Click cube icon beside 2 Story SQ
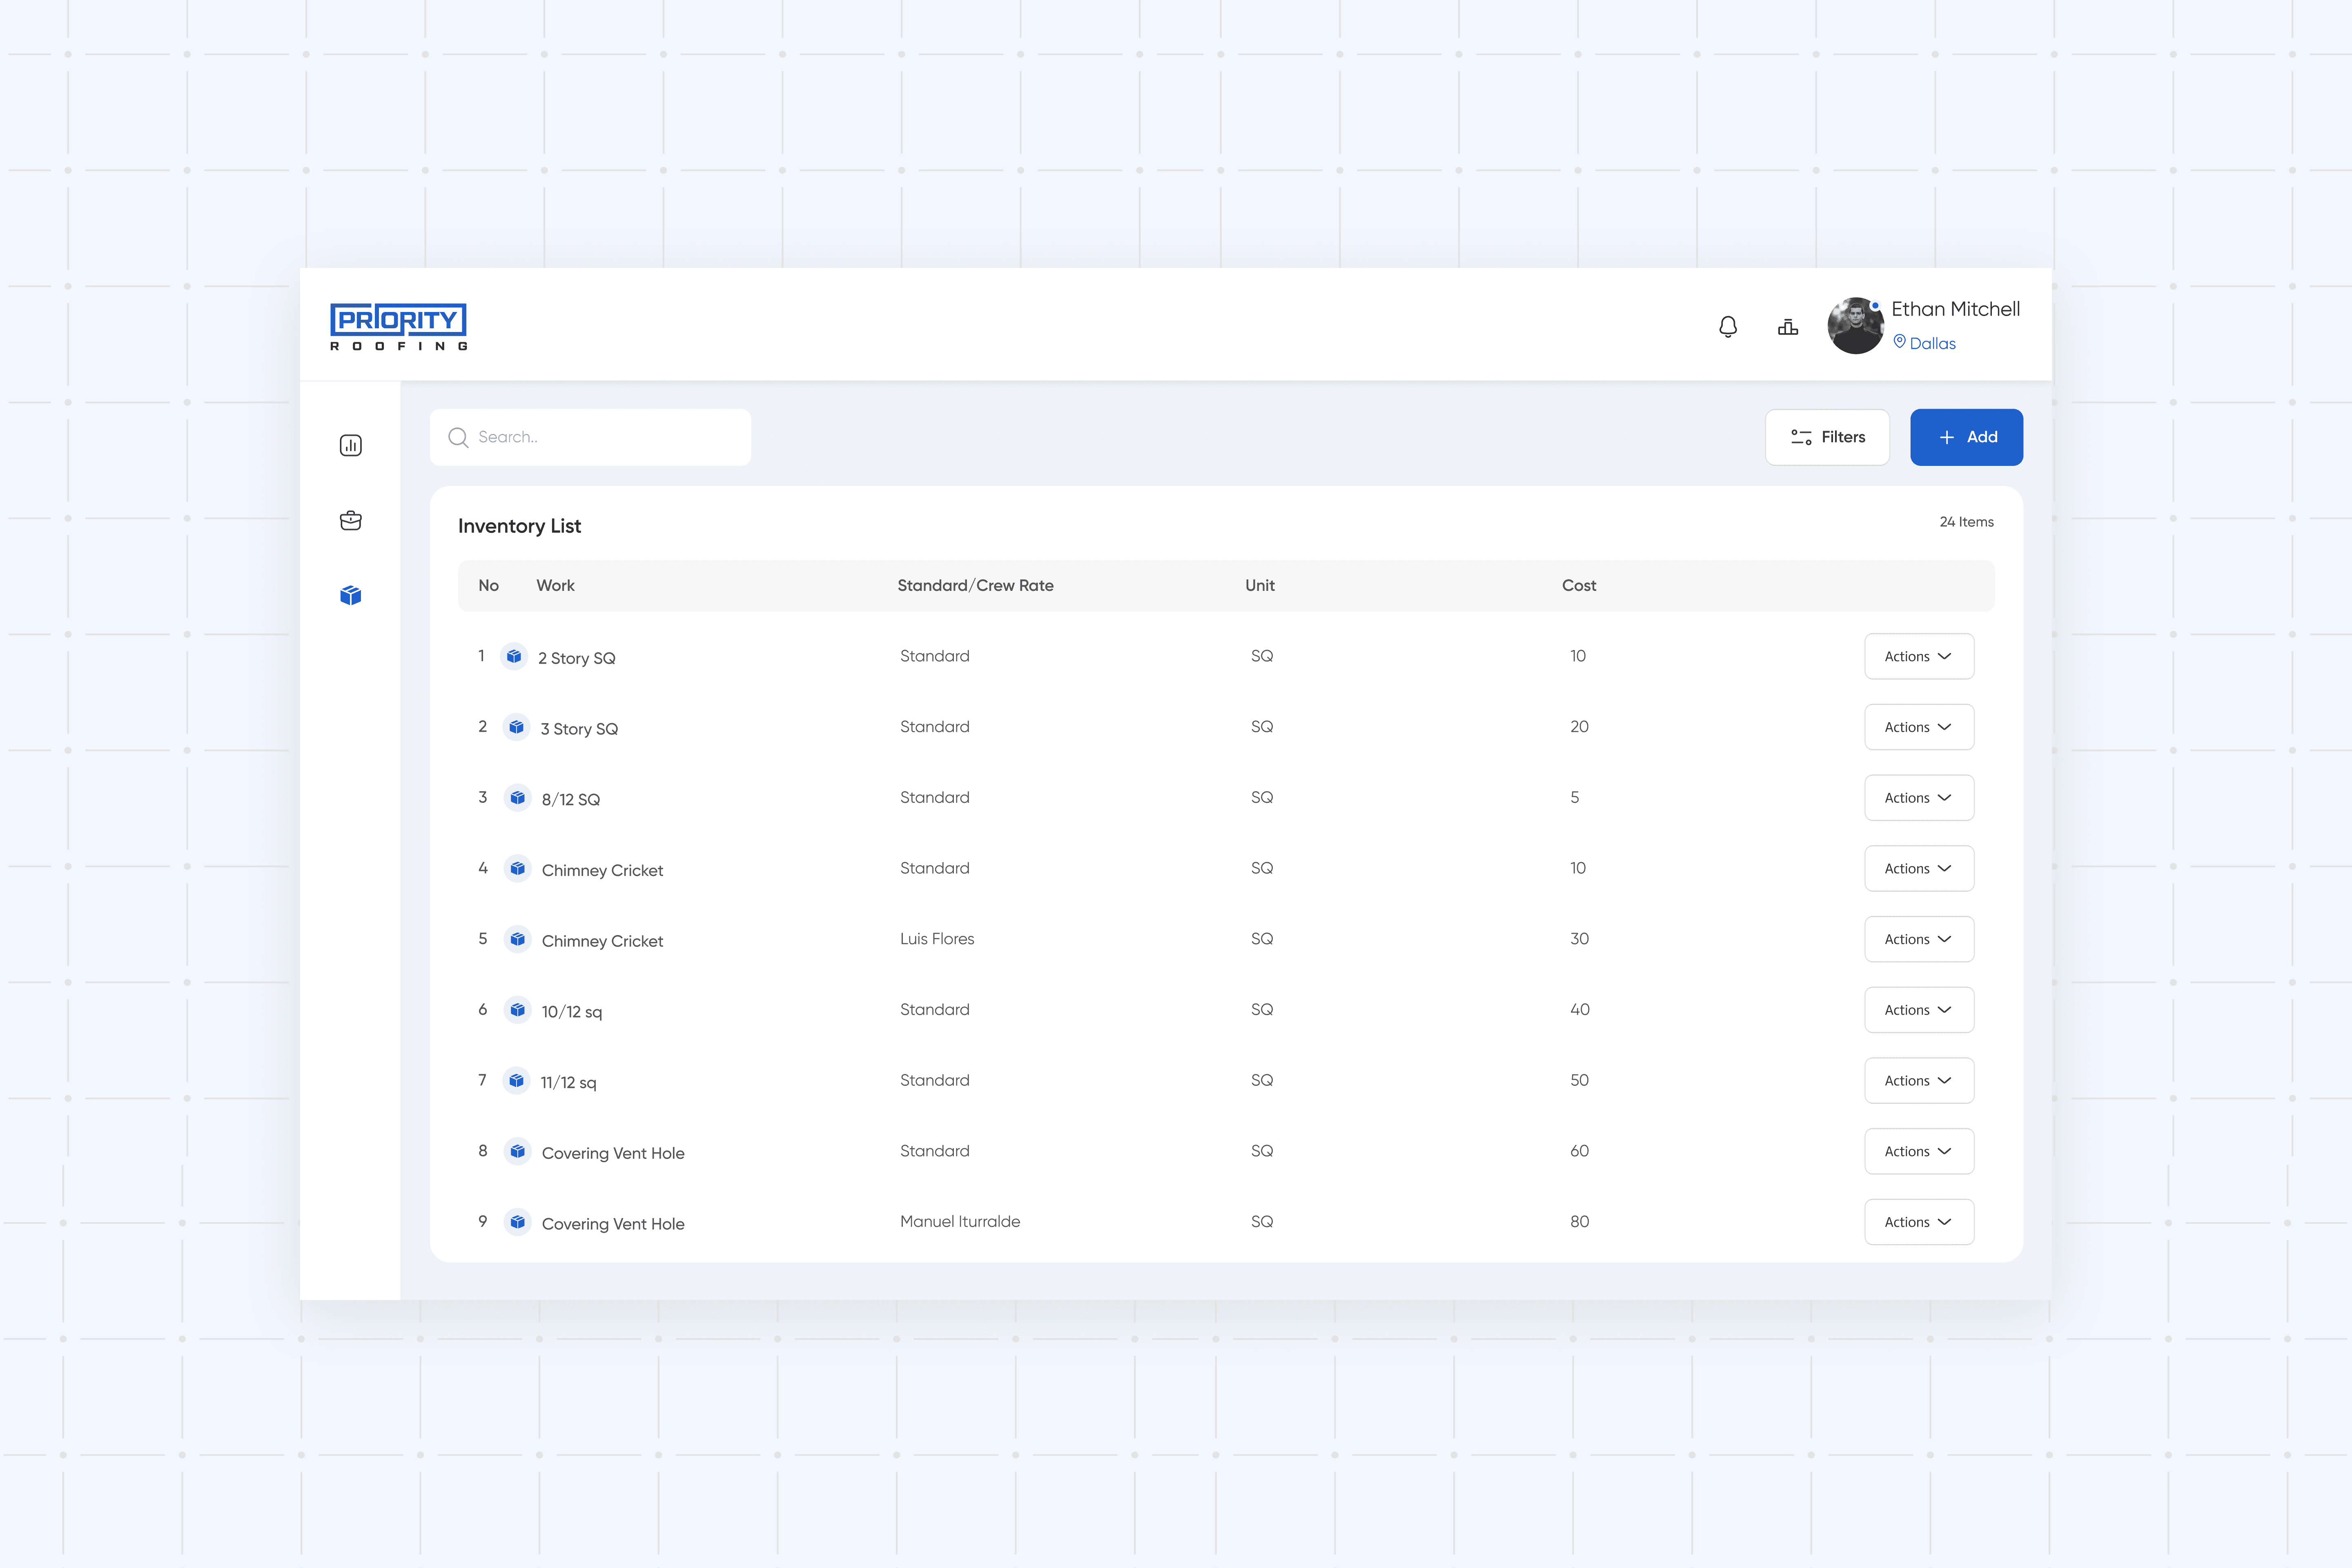The image size is (2352, 1568). pyautogui.click(x=514, y=656)
